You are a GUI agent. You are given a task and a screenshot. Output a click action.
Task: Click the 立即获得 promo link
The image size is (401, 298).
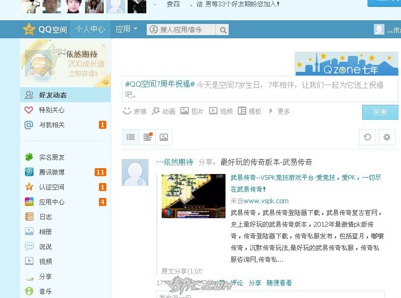tap(83, 74)
